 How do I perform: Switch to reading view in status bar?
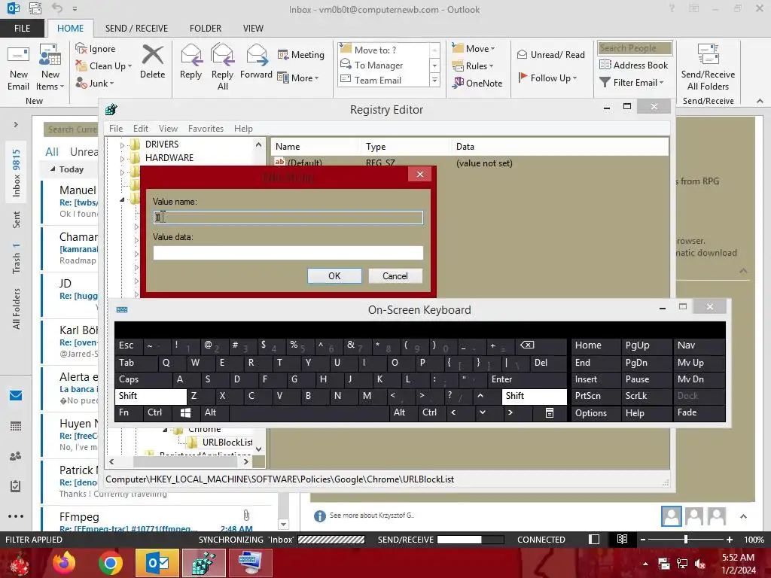click(x=622, y=539)
